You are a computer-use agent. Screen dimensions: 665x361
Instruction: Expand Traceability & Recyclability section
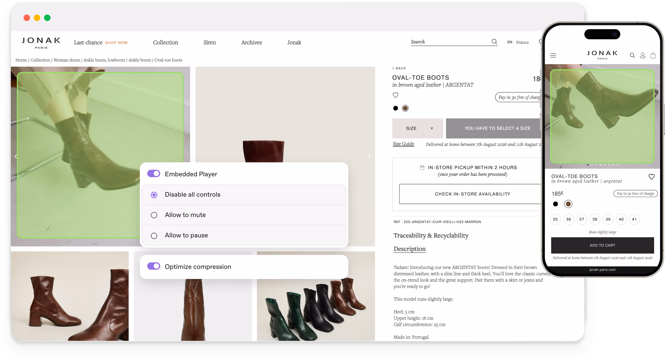coord(431,235)
